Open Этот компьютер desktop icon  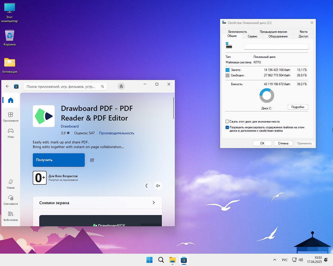[x=10, y=13]
